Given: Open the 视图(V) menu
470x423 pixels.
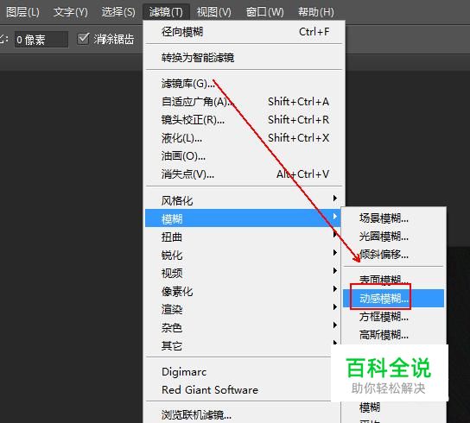Looking at the screenshot, I should pos(213,12).
